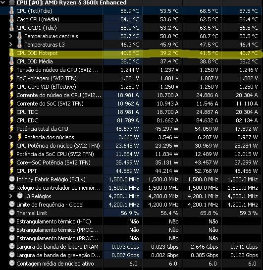Click icon of Estrangulamento térmico (HTC)
This screenshot has height=270, width=263.
(x=12, y=221)
